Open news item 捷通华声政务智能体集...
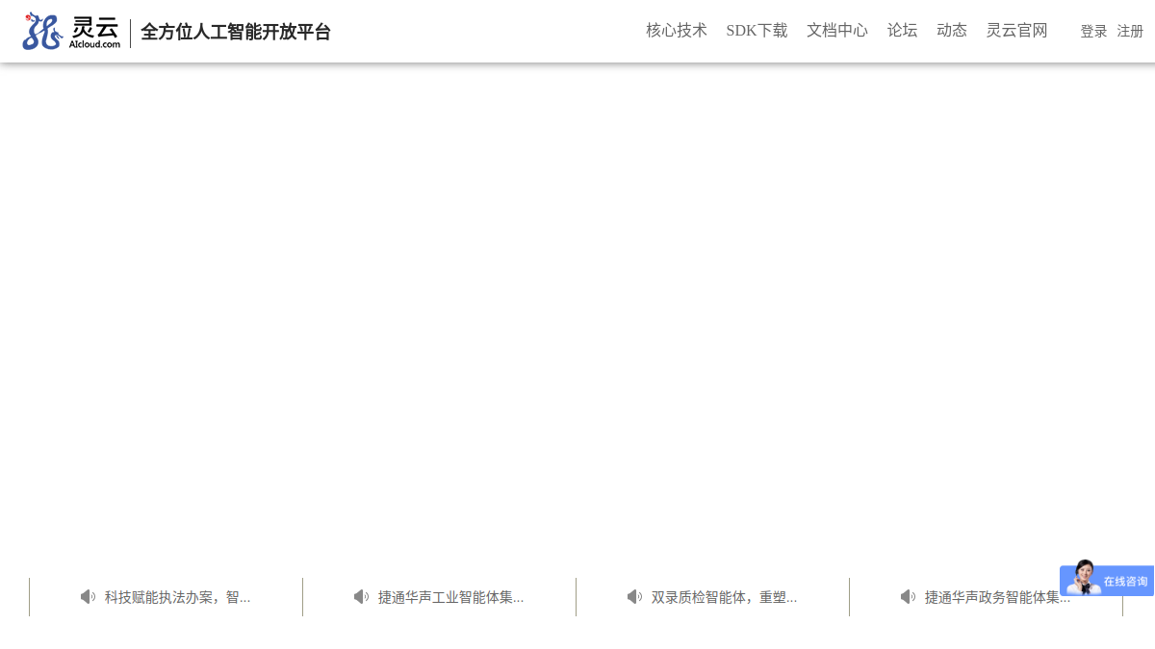 click(x=998, y=597)
